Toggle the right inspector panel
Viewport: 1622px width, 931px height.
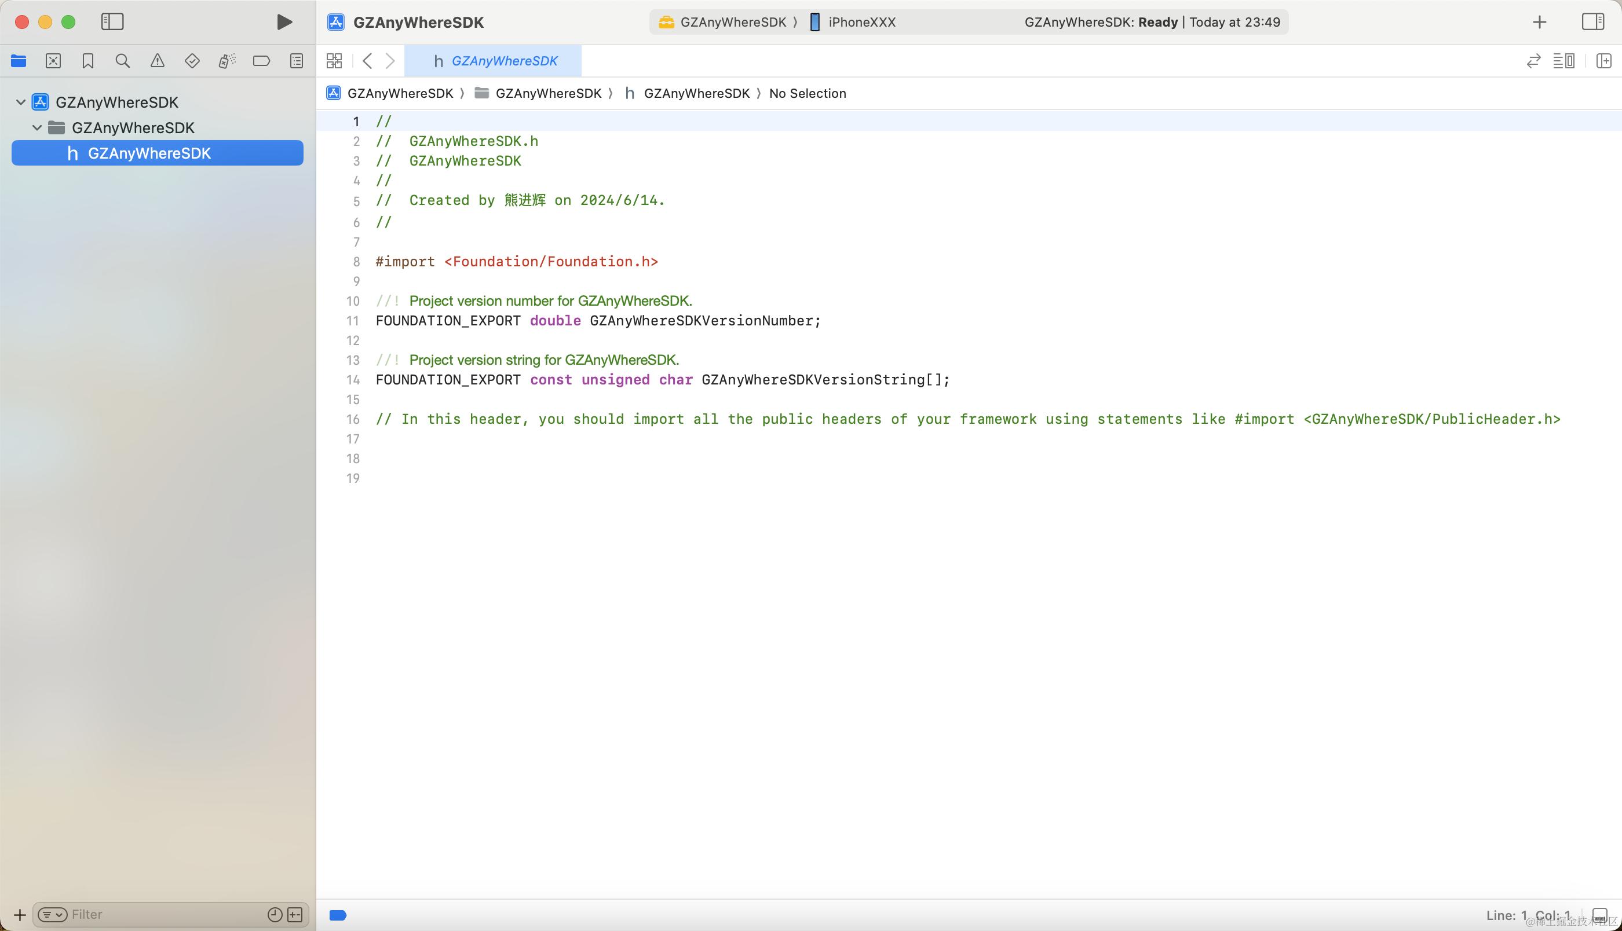point(1592,22)
